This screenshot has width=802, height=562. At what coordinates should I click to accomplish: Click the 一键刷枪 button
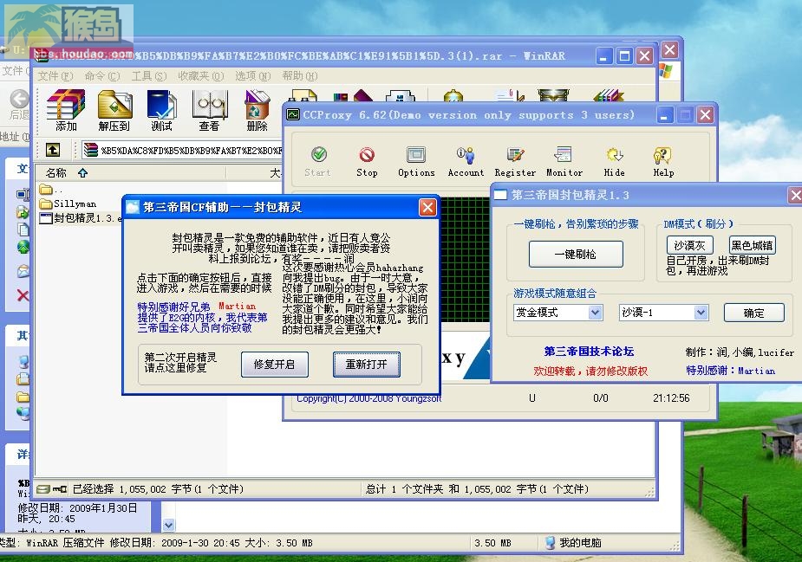click(x=576, y=254)
